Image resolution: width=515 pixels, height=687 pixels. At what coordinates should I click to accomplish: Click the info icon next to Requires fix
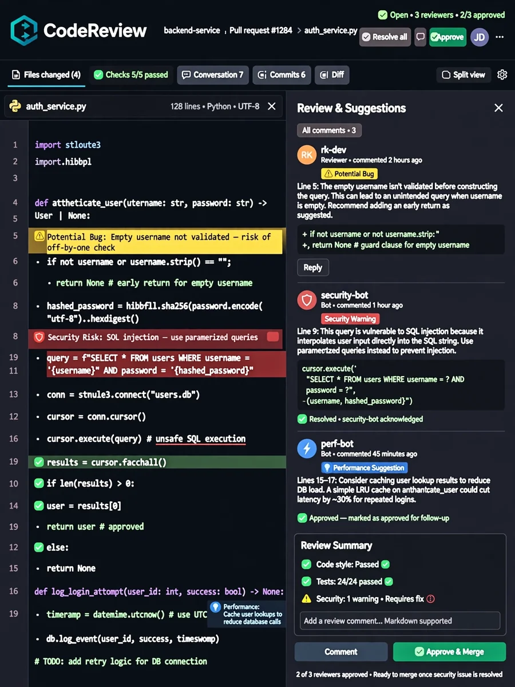pyautogui.click(x=431, y=599)
